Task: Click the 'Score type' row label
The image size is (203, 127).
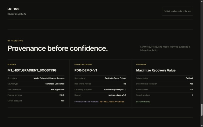Action: coord(12,78)
